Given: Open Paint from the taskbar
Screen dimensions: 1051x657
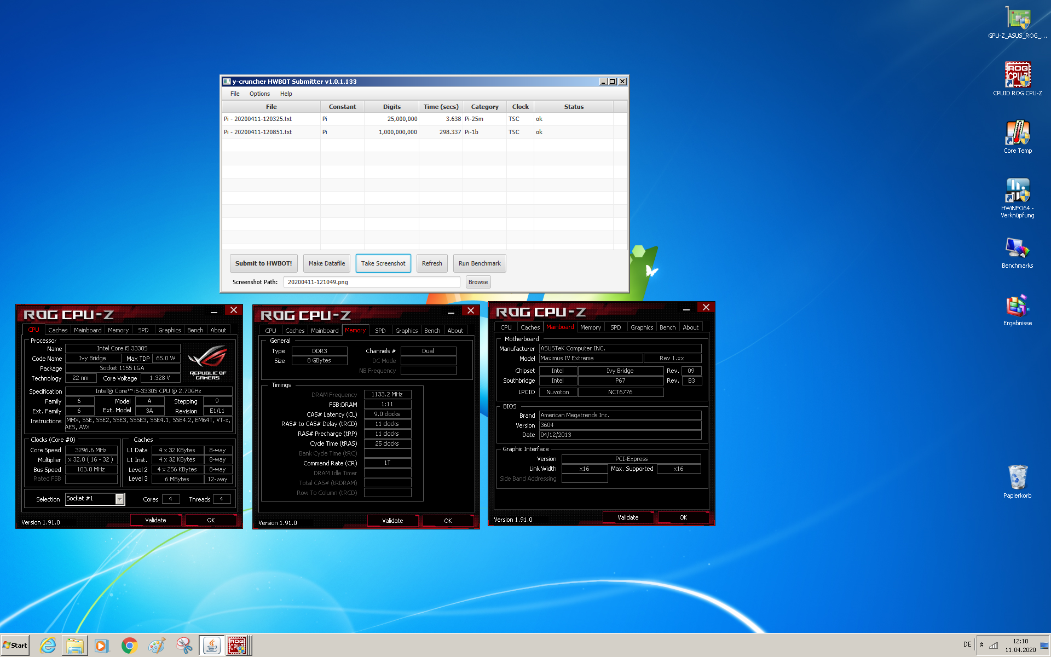Looking at the screenshot, I should [157, 646].
